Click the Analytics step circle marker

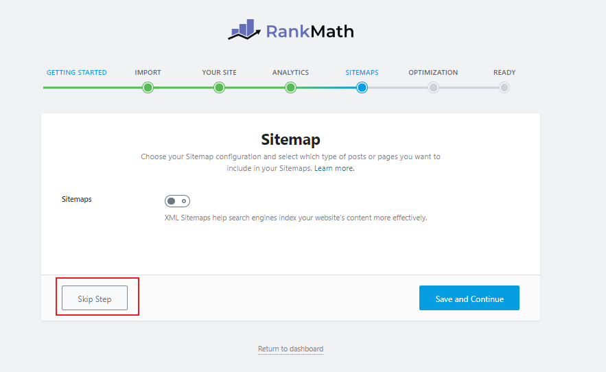[290, 87]
